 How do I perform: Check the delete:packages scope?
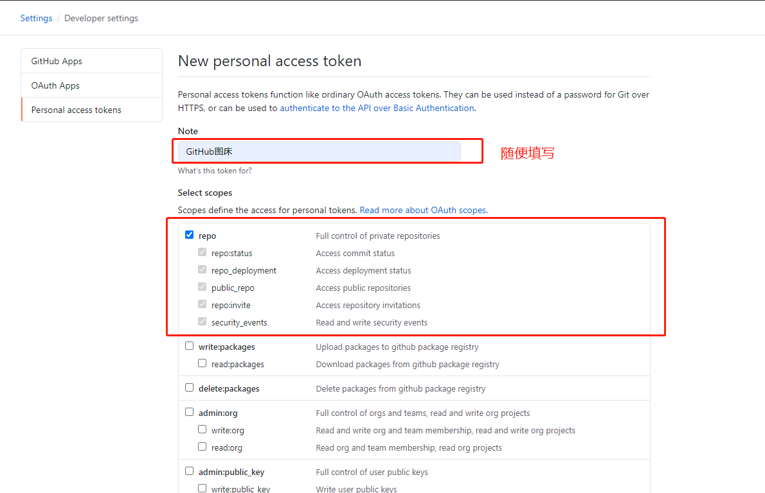pyautogui.click(x=189, y=388)
